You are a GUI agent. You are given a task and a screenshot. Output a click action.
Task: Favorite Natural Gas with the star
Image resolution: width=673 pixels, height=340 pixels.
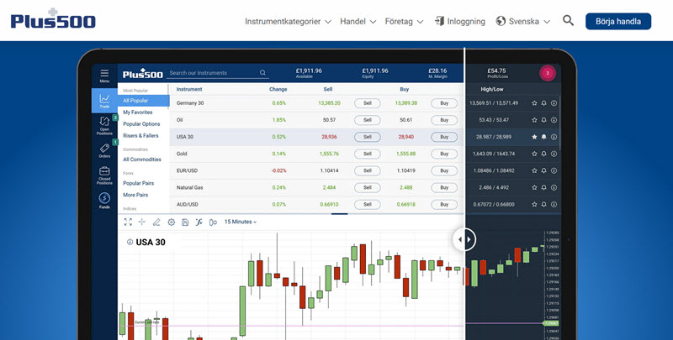pos(534,187)
